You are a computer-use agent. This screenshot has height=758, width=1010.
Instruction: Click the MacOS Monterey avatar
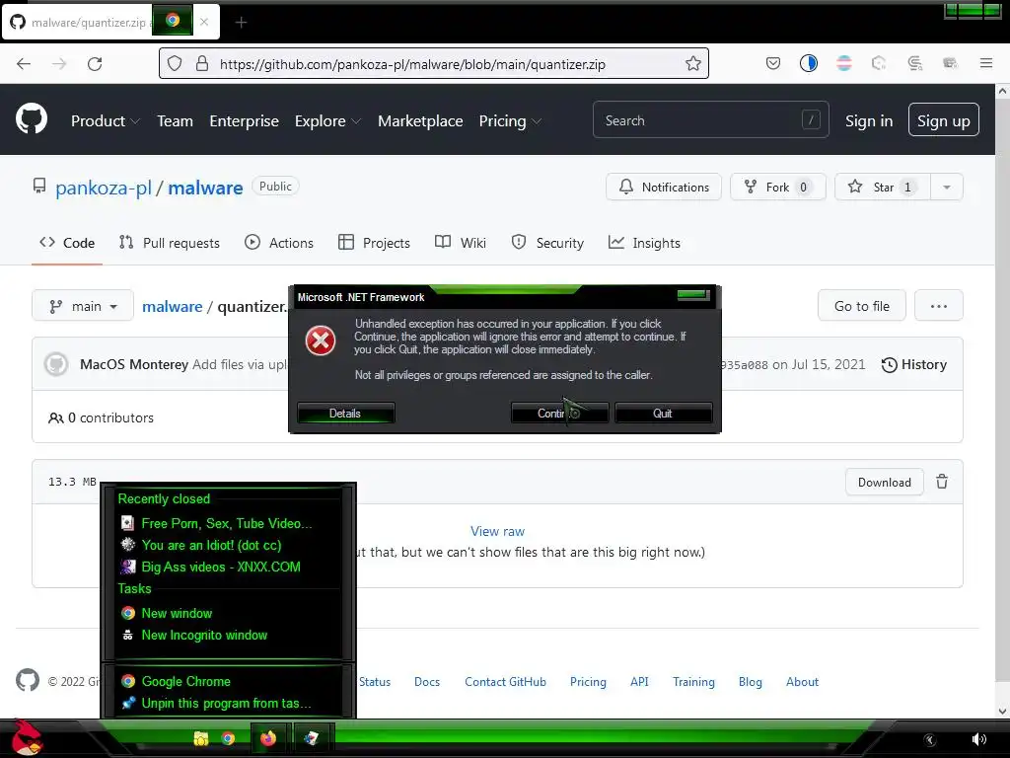(x=56, y=364)
